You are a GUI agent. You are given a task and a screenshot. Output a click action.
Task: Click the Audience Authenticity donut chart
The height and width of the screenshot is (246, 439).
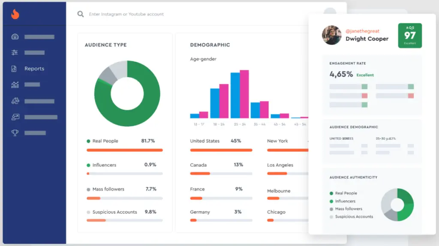[397, 205]
